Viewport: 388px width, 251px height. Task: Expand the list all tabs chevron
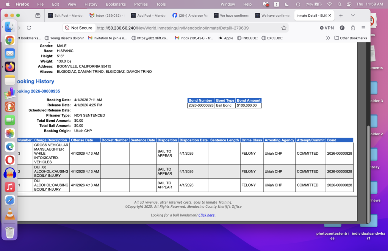353,16
